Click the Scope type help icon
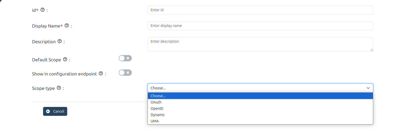Image resolution: width=401 pixels, height=136 pixels. click(59, 88)
